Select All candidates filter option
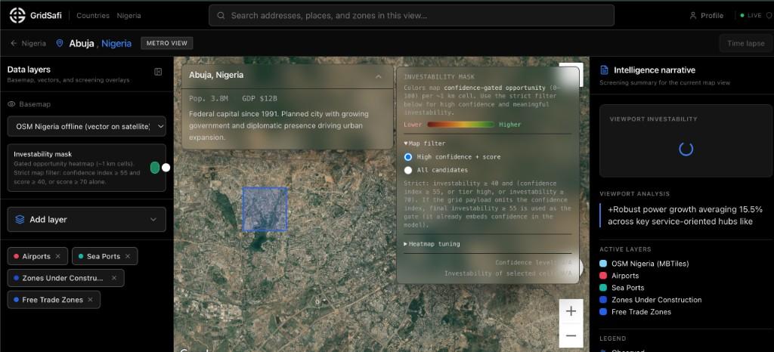Screen dimensions: 774x352 408,170
